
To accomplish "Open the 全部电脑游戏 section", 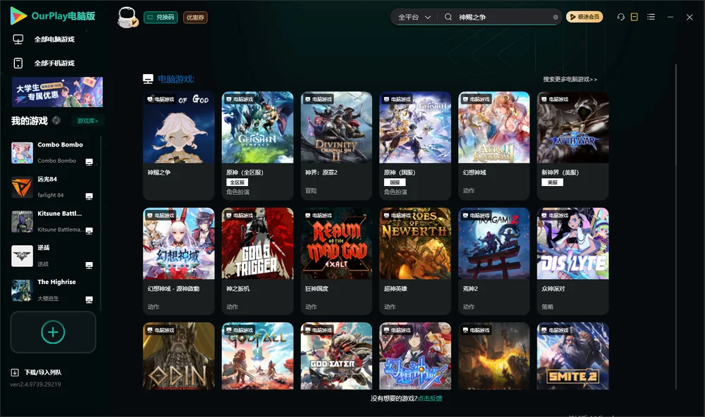I will 54,39.
